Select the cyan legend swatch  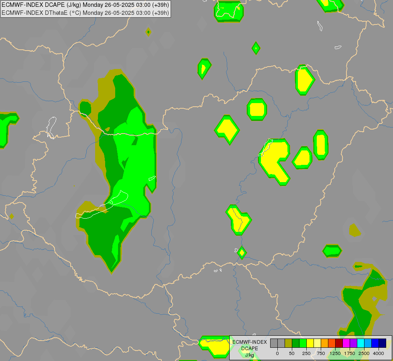coord(360,343)
